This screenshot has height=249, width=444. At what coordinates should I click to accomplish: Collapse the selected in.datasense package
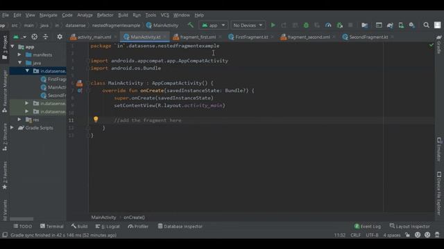(27, 71)
